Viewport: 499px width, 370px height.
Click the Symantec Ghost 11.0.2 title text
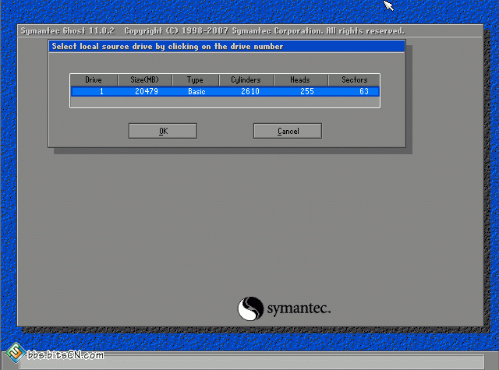pos(68,31)
